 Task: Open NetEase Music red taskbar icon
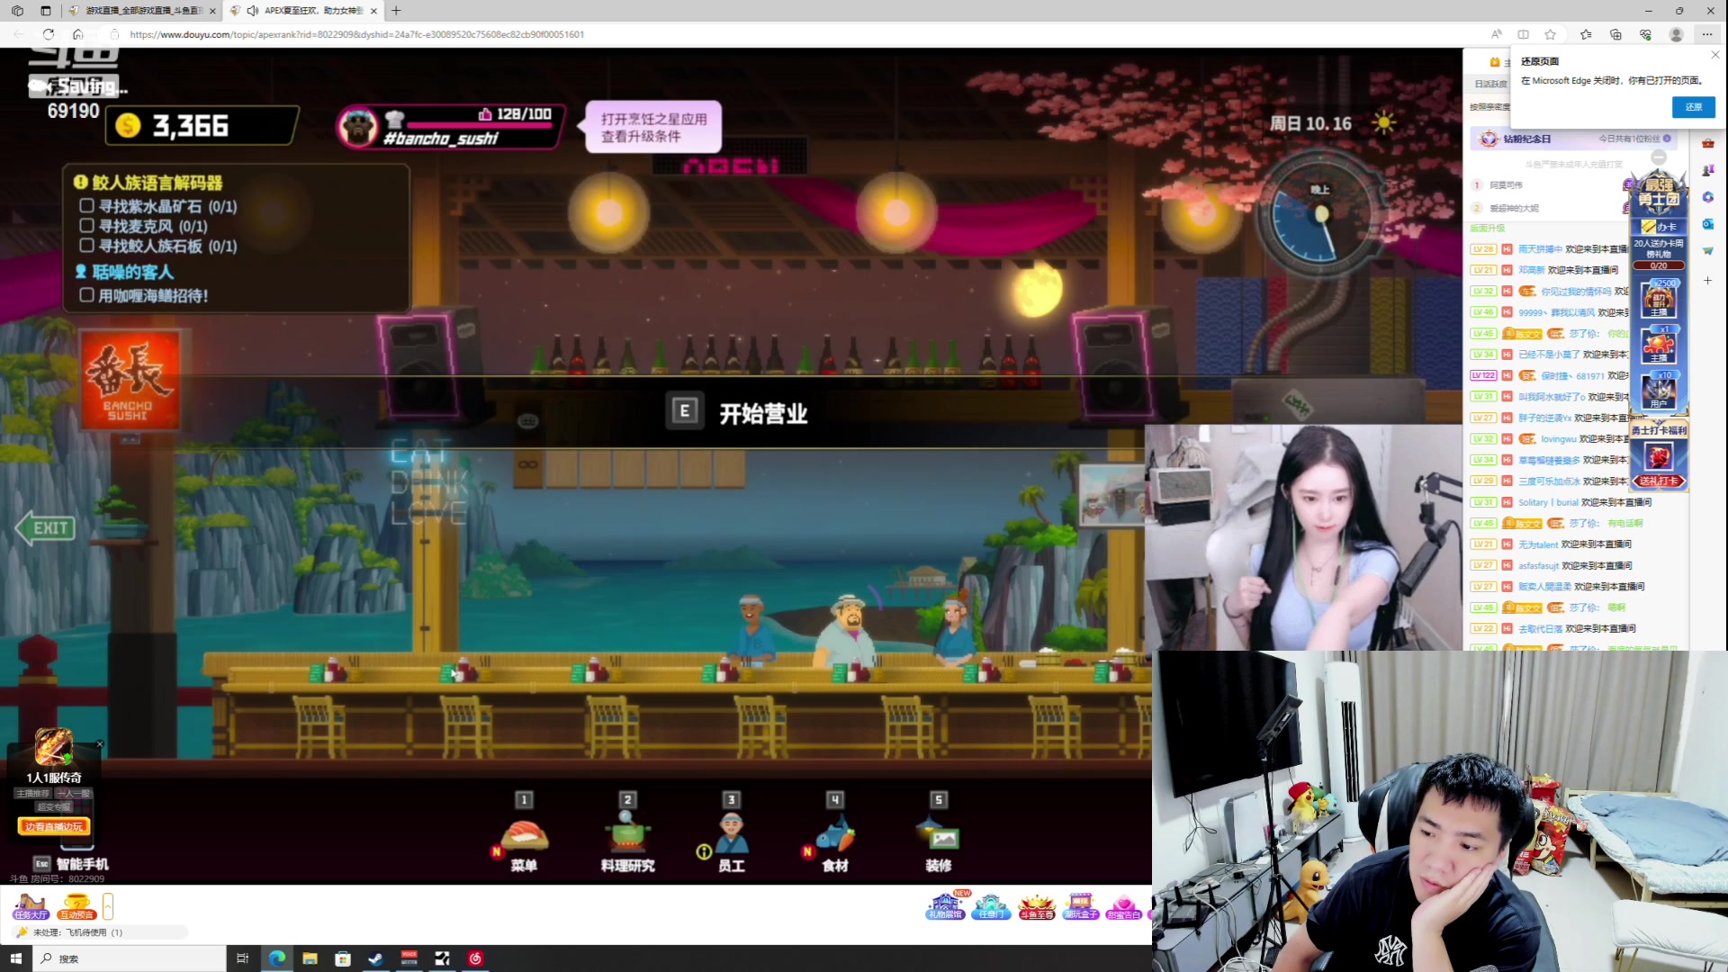tap(475, 958)
